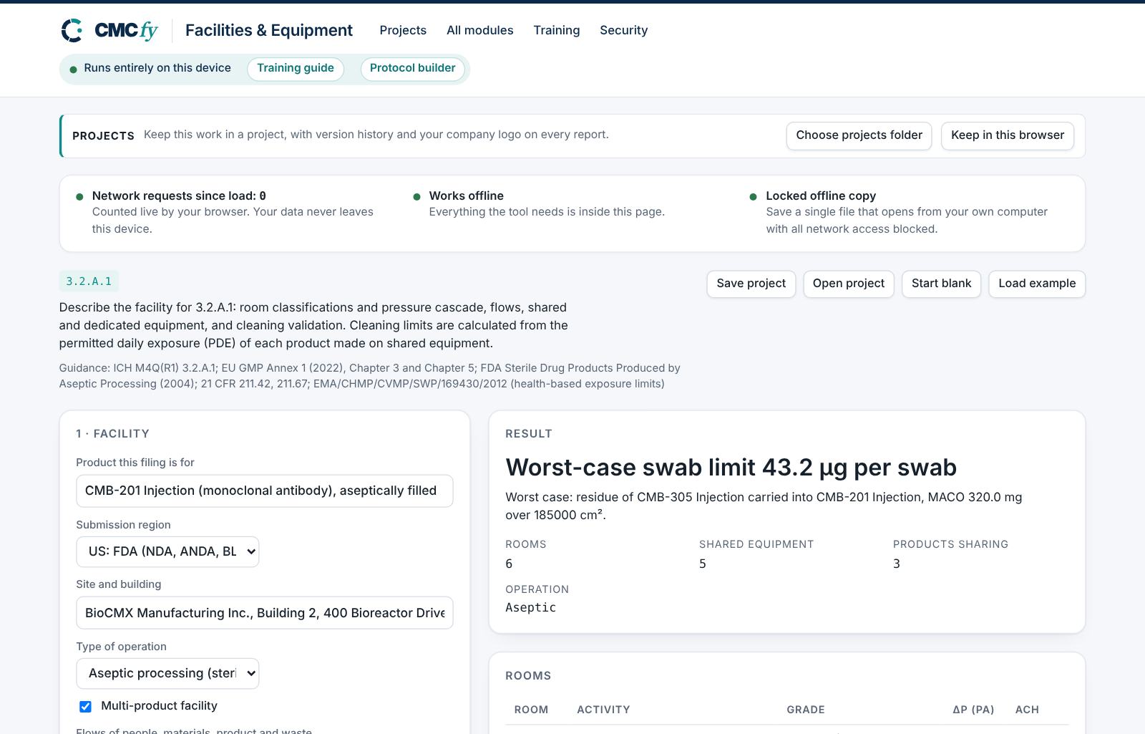Click the Save project button

coord(751,284)
